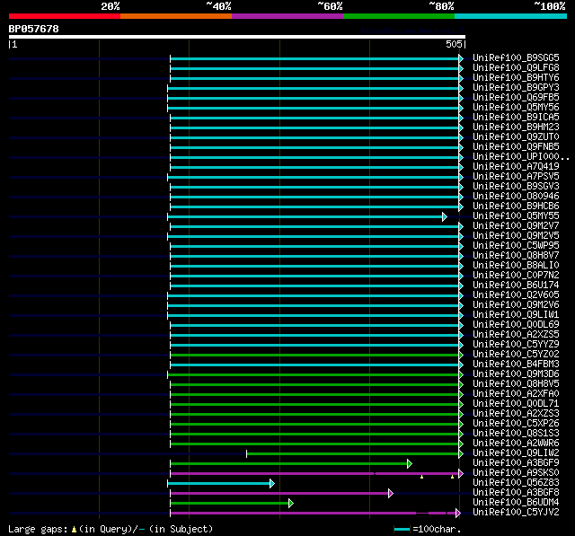Click the UniRef100_Q9LIW1 label
Screen dimensions: 575x536
click(x=516, y=315)
